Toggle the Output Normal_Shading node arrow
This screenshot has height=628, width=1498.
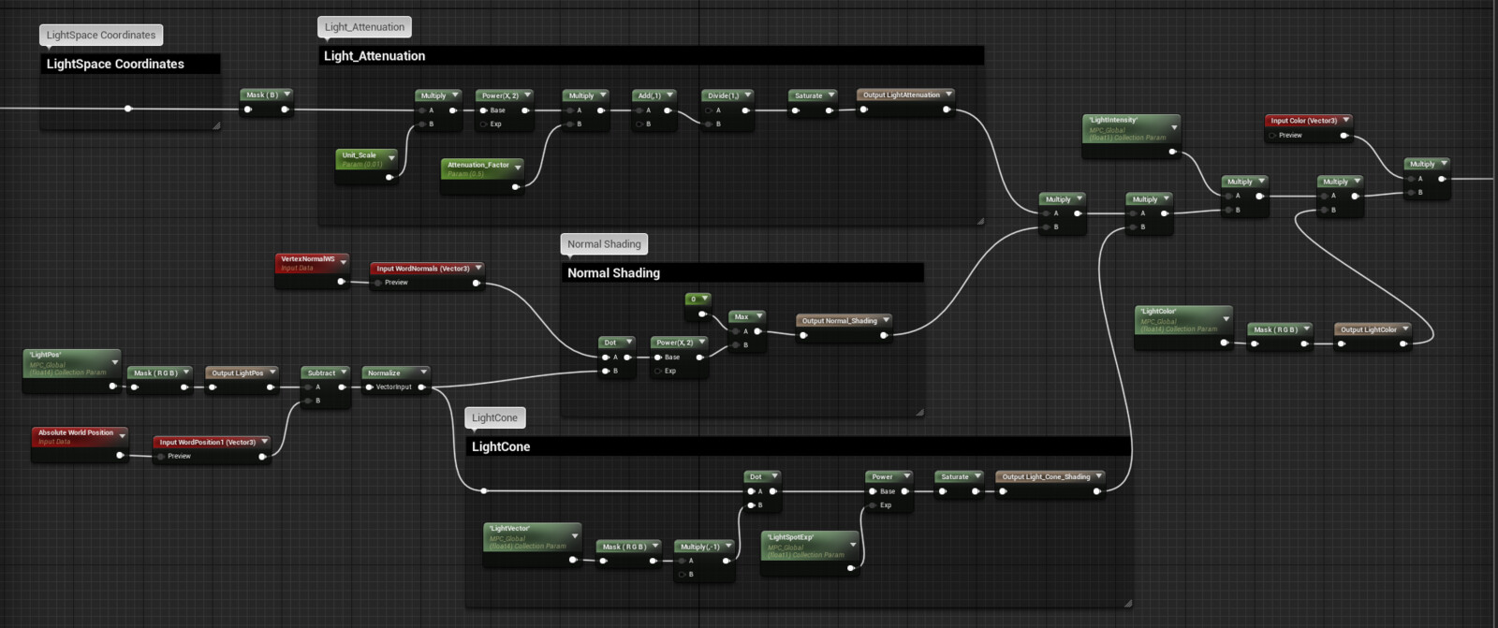[x=886, y=320]
